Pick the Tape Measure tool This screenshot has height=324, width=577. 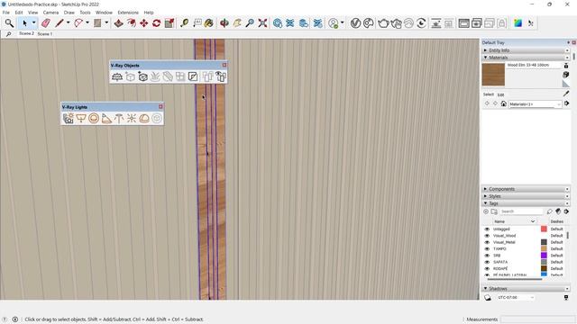point(184,23)
